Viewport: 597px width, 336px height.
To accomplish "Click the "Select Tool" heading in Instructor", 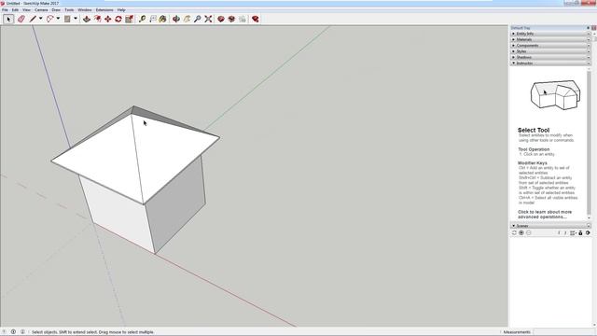I will (x=534, y=130).
